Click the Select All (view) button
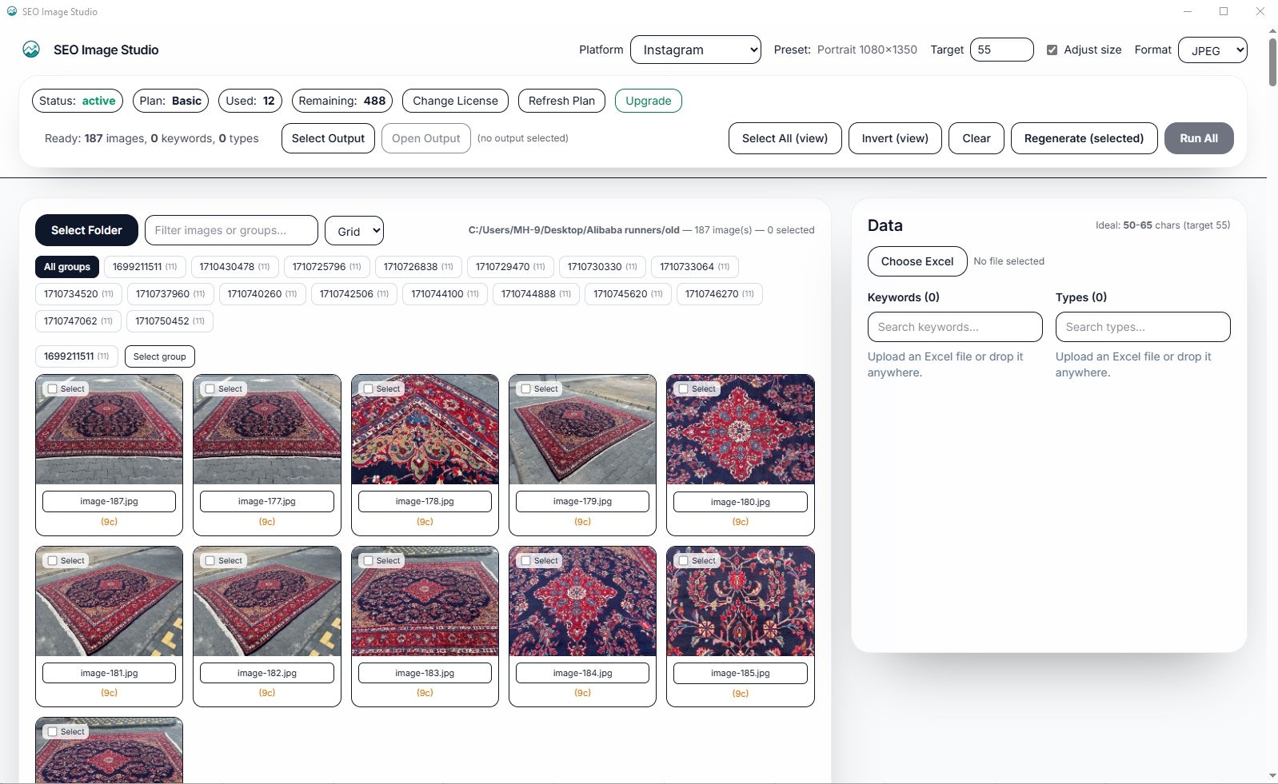Image resolution: width=1278 pixels, height=784 pixels. (785, 138)
